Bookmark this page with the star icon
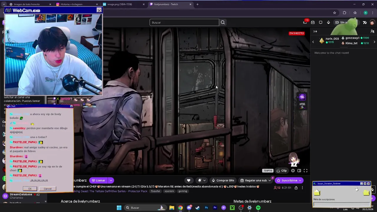The width and height of the screenshot is (377, 212). pos(335,13)
